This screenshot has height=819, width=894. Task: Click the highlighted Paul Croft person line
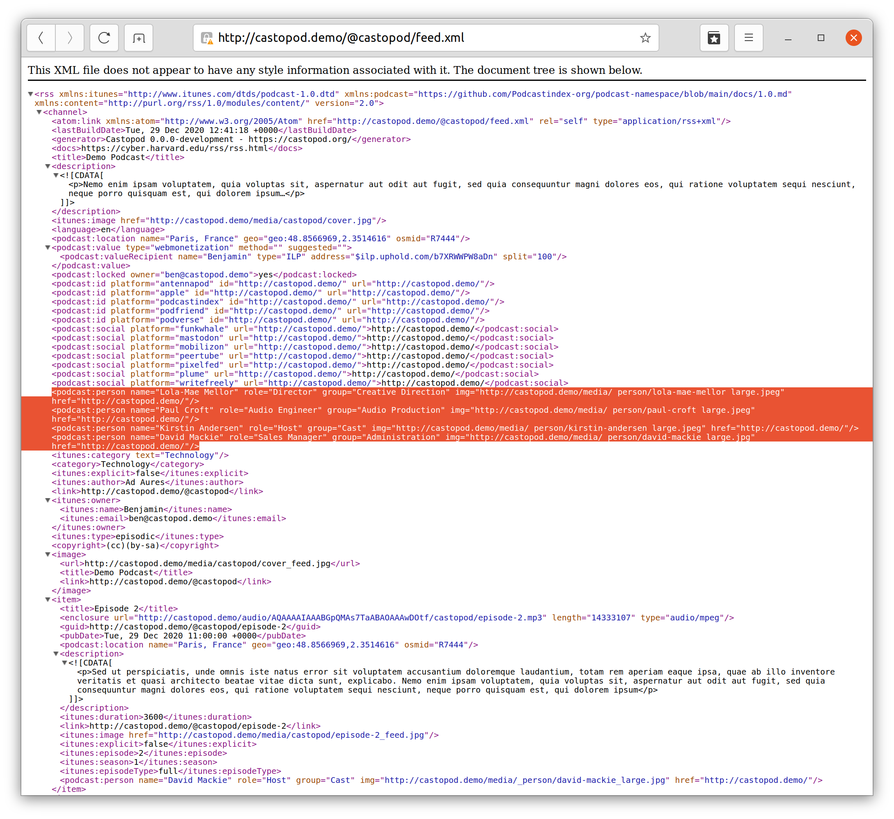[403, 415]
